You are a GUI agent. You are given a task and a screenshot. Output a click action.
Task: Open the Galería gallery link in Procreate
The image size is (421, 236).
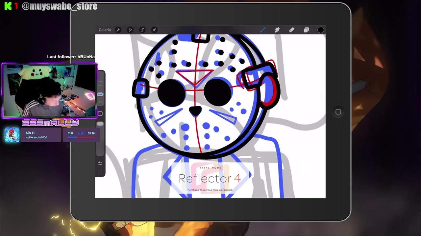(105, 30)
